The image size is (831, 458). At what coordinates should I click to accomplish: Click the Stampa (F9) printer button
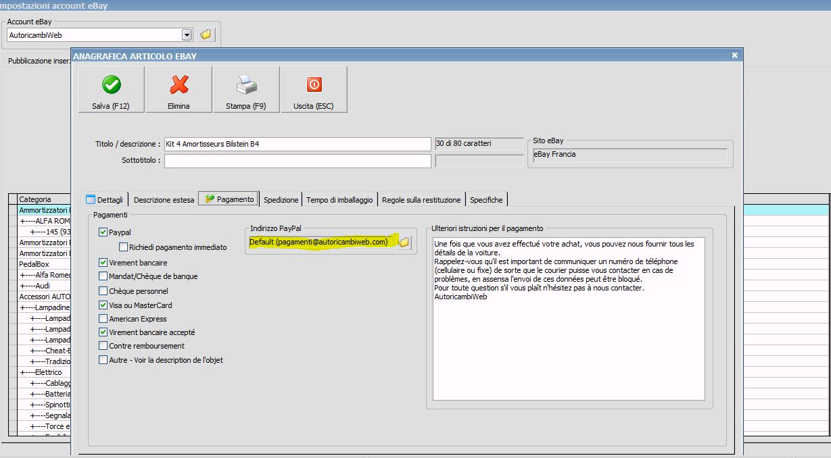[x=246, y=89]
